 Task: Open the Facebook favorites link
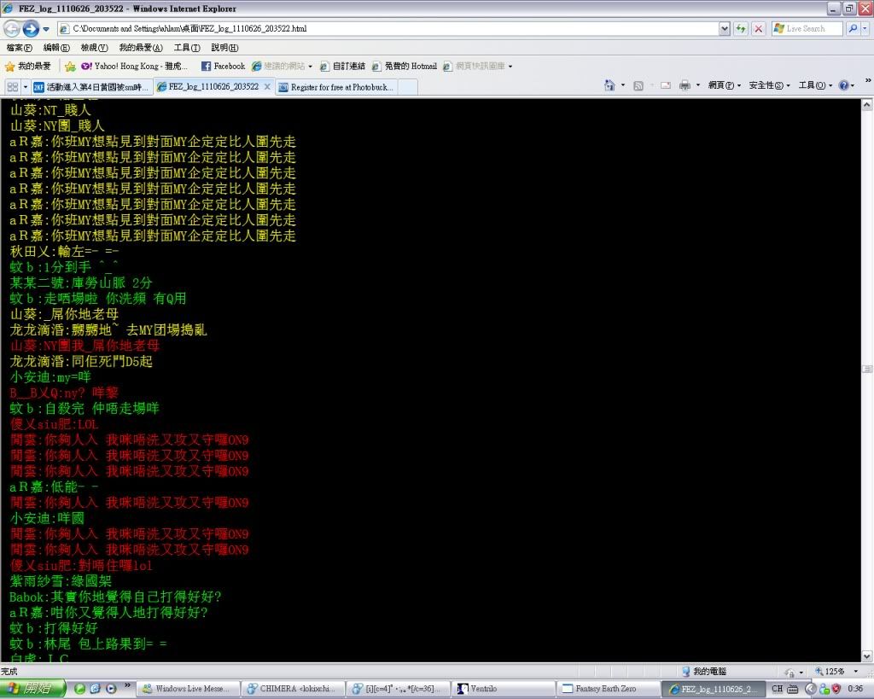(x=223, y=66)
